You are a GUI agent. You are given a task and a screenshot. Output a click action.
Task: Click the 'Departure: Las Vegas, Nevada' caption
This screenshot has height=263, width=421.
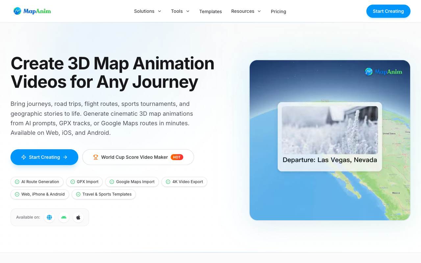tap(330, 160)
